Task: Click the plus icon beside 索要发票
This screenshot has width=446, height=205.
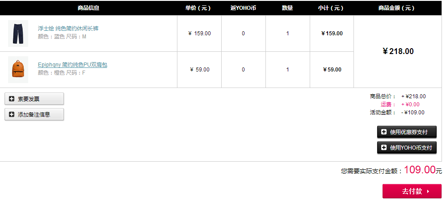Action: pyautogui.click(x=12, y=99)
